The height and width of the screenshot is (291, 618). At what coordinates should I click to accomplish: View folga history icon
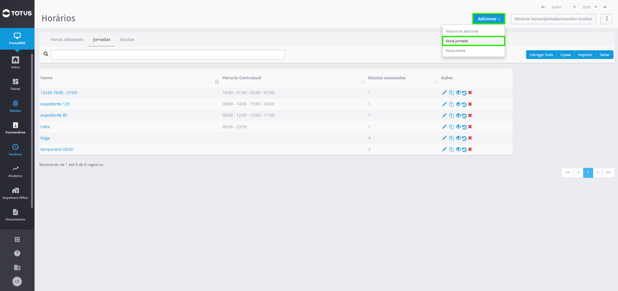464,138
